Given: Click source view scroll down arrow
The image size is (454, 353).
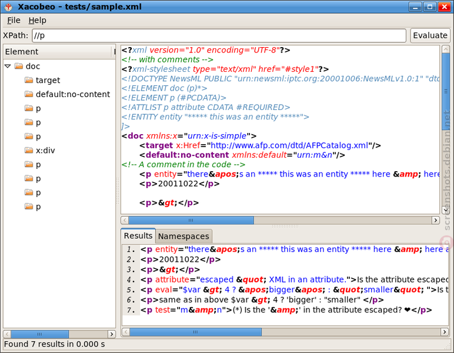Looking at the screenshot, I should point(446,210).
